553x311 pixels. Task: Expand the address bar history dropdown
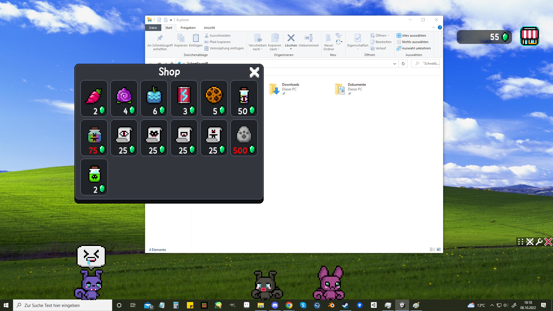click(394, 63)
